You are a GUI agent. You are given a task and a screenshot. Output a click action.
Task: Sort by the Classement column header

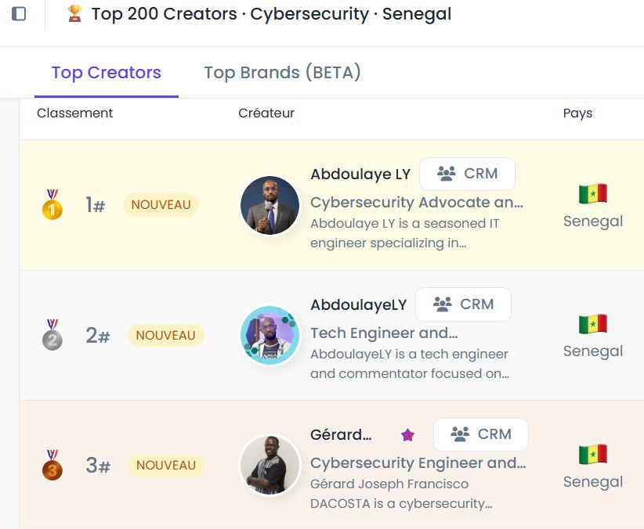click(74, 113)
